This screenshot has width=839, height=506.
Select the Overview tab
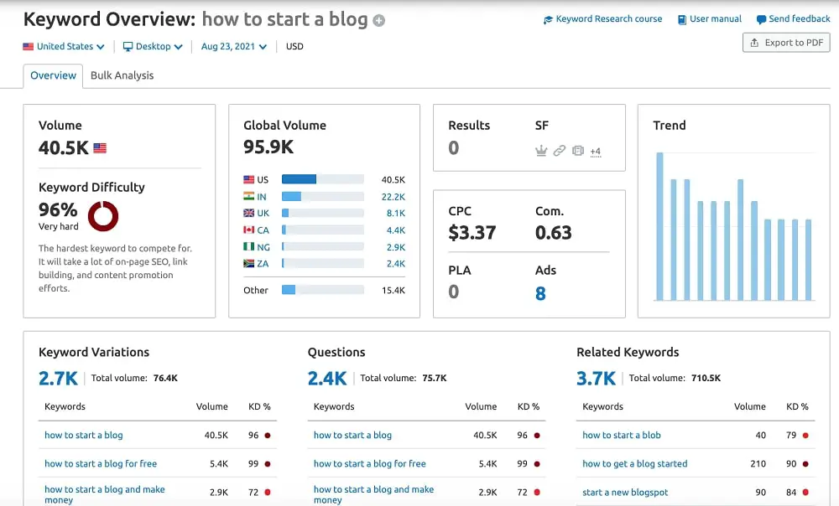click(x=53, y=75)
